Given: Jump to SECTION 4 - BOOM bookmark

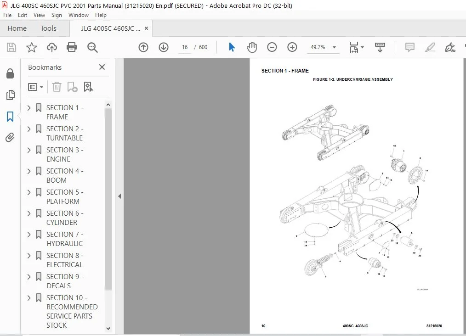Looking at the screenshot, I should click(x=64, y=175).
